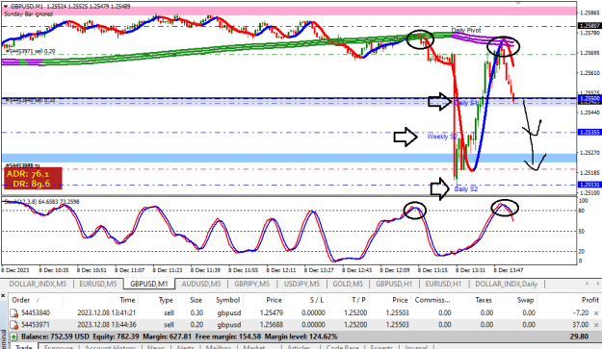This screenshot has height=349, width=602.
Task: Sort orders by the Commission column header
Action: coord(432,300)
